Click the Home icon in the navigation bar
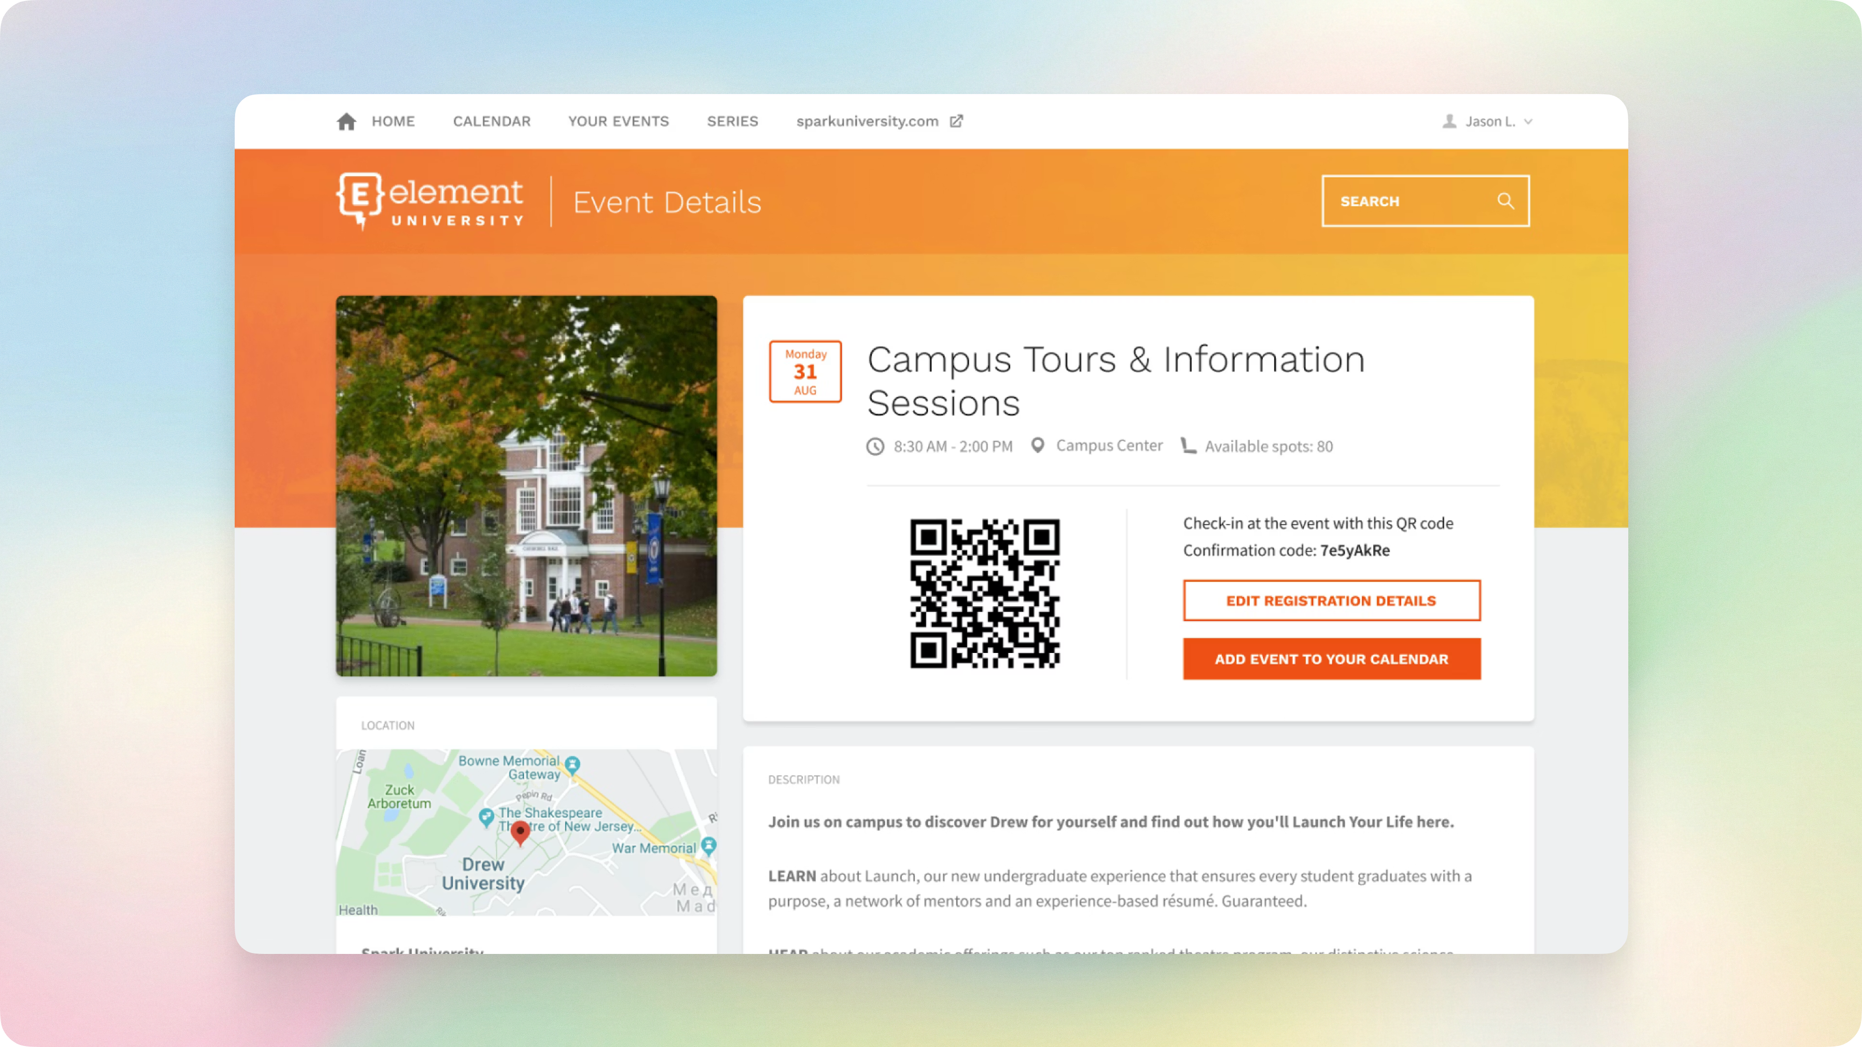Viewport: 1862px width, 1047px height. click(x=346, y=121)
